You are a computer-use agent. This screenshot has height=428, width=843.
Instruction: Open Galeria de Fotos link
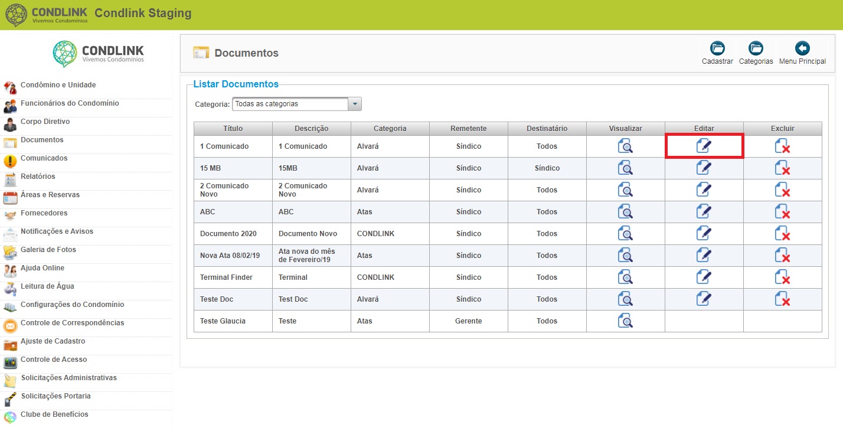tap(48, 250)
